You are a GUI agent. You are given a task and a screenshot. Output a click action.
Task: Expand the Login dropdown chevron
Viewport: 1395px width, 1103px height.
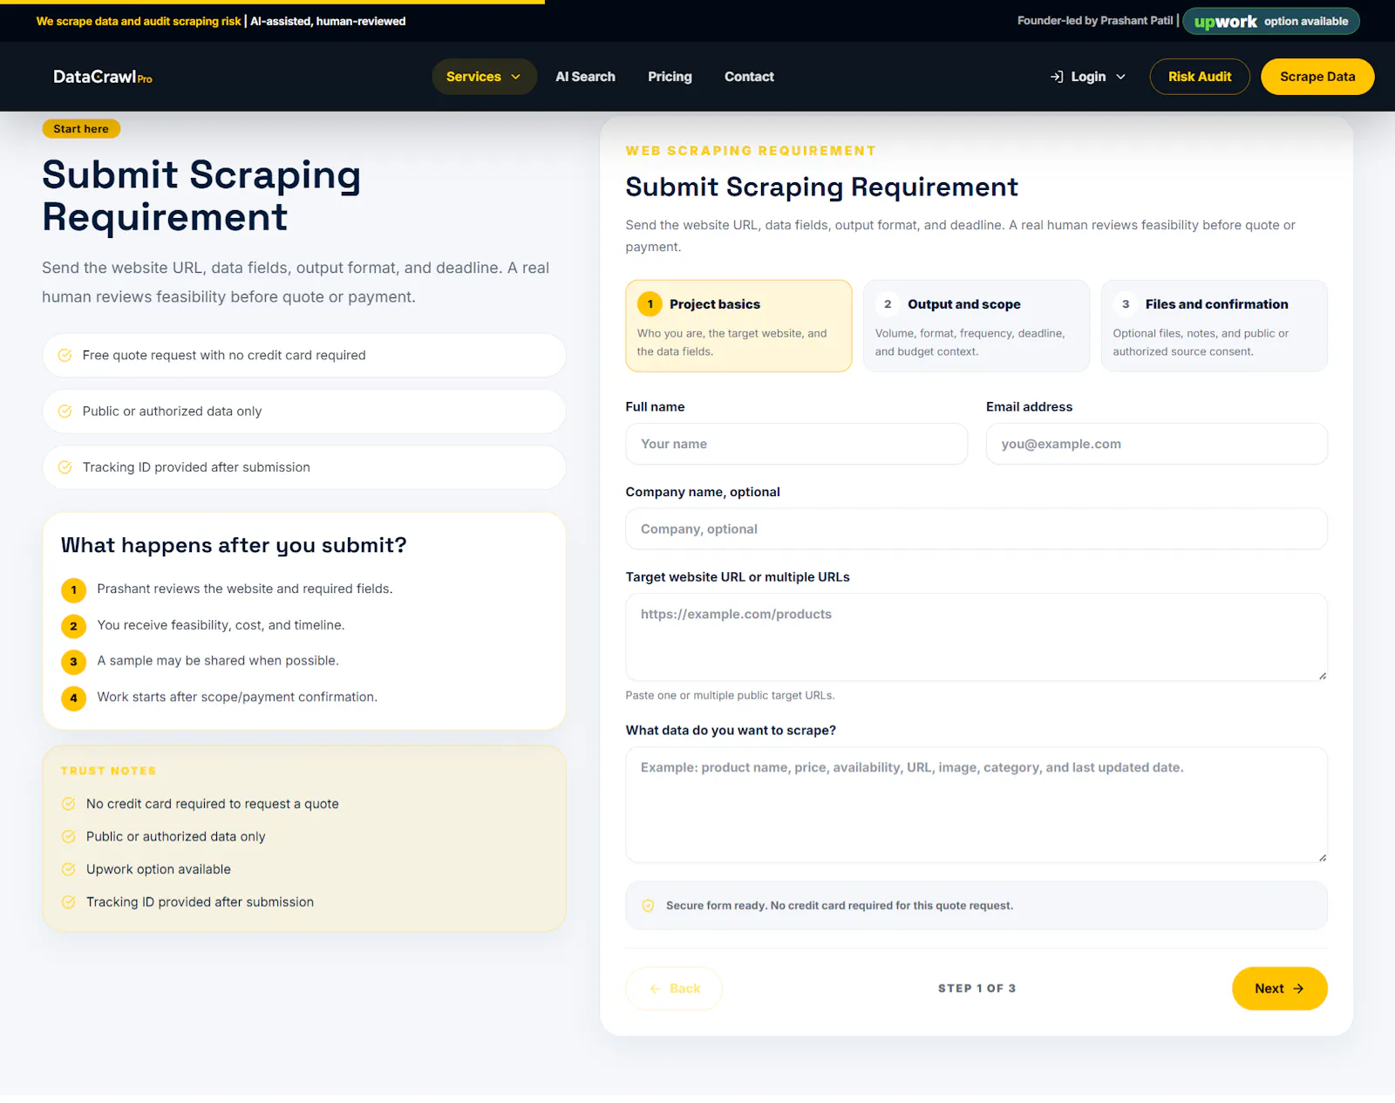1121,77
